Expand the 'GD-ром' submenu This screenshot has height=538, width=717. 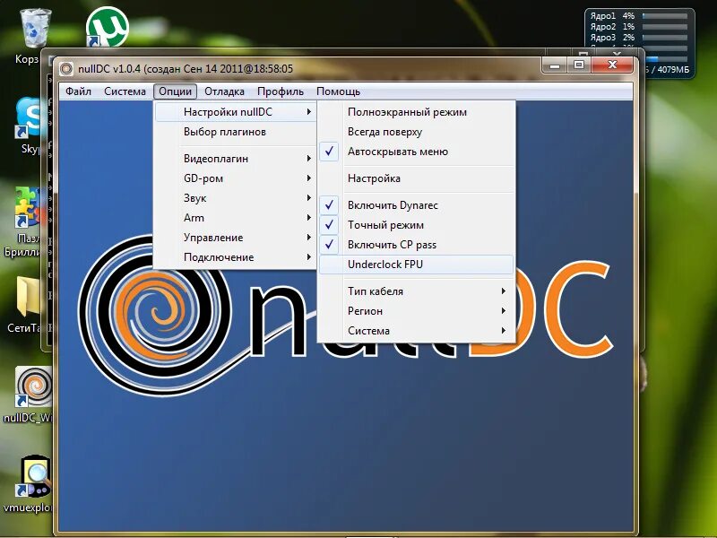click(235, 178)
